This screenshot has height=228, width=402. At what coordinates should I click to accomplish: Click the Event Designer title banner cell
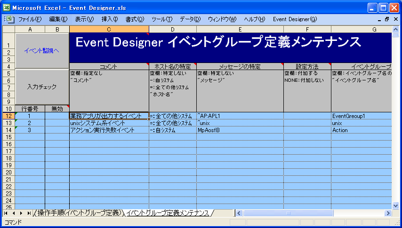pos(231,47)
